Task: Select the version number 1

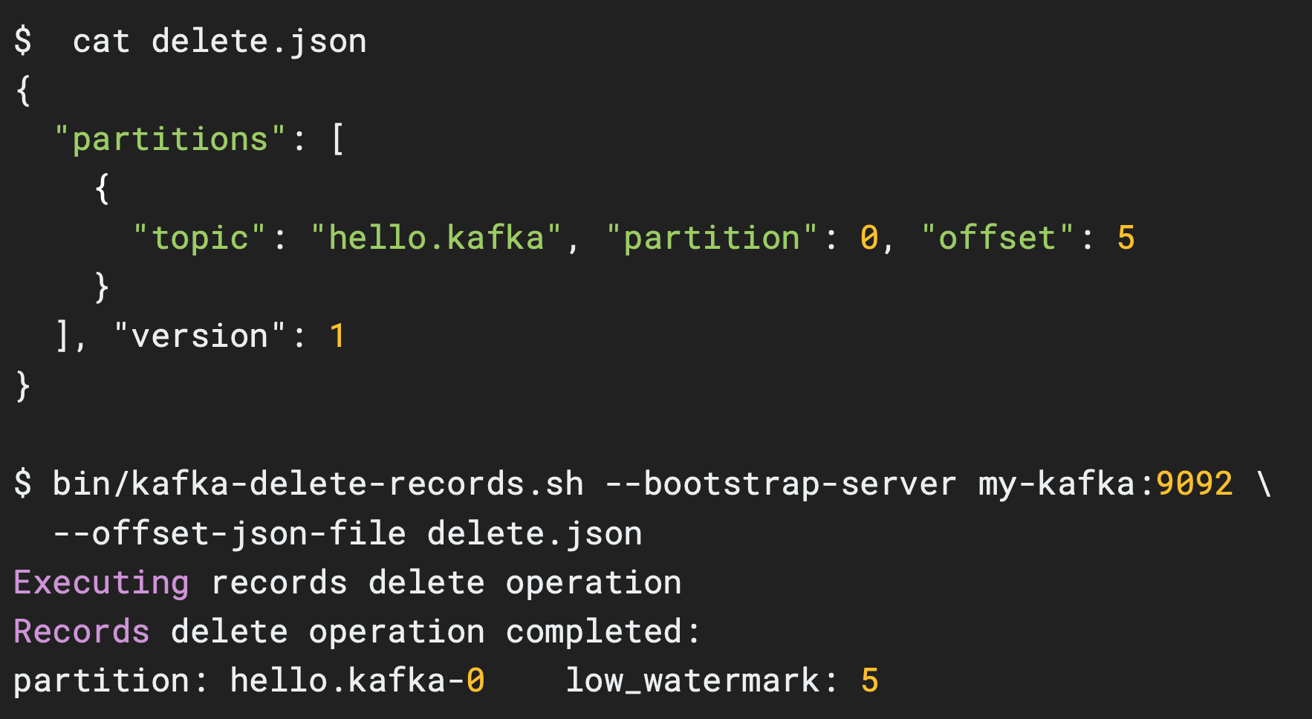Action: (x=337, y=335)
